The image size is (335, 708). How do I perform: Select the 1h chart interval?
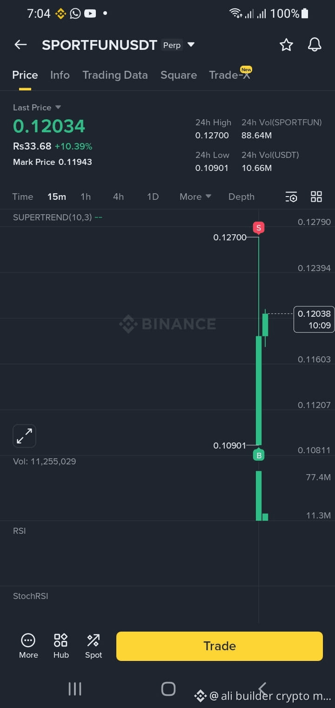point(86,197)
